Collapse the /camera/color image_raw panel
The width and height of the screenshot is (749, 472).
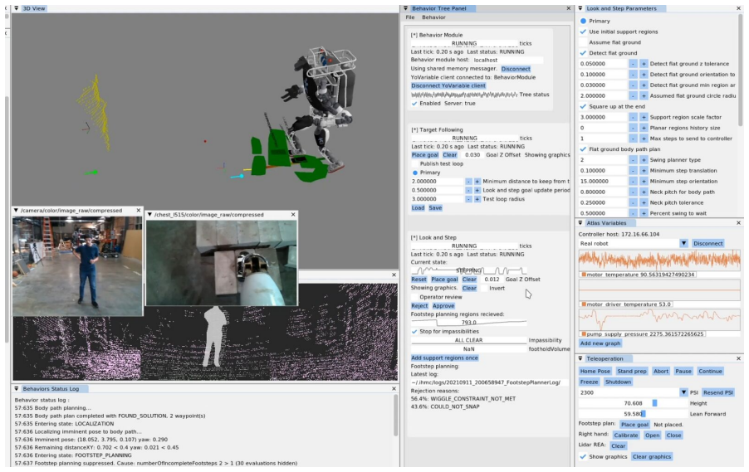pos(16,211)
